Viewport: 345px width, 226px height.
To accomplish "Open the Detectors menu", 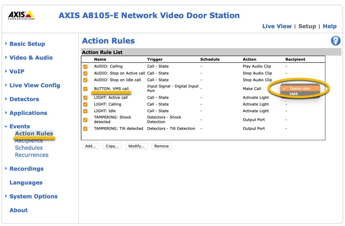I will coord(24,99).
